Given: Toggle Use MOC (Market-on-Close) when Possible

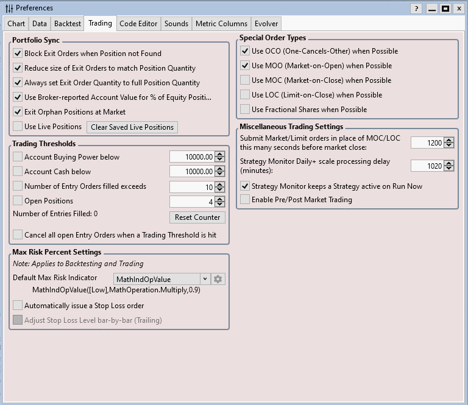Looking at the screenshot, I should pos(245,80).
